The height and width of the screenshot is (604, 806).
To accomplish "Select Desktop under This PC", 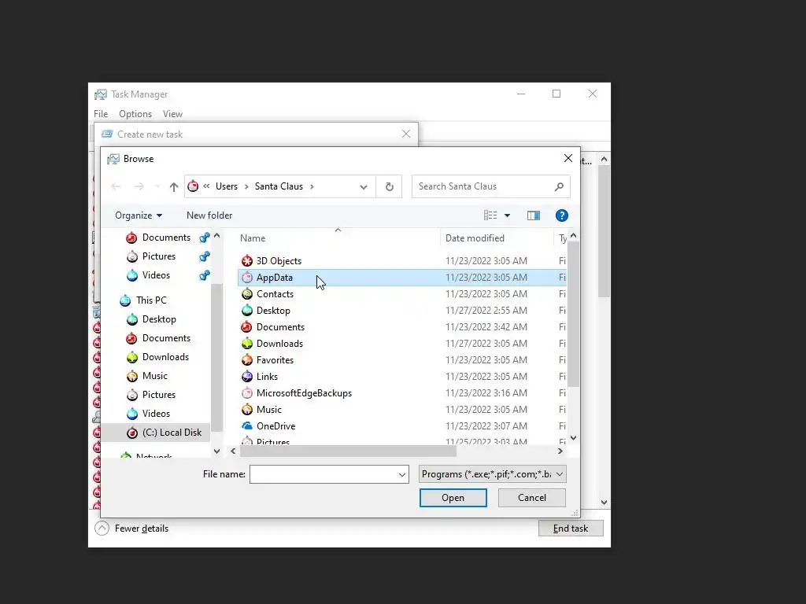I will click(159, 319).
